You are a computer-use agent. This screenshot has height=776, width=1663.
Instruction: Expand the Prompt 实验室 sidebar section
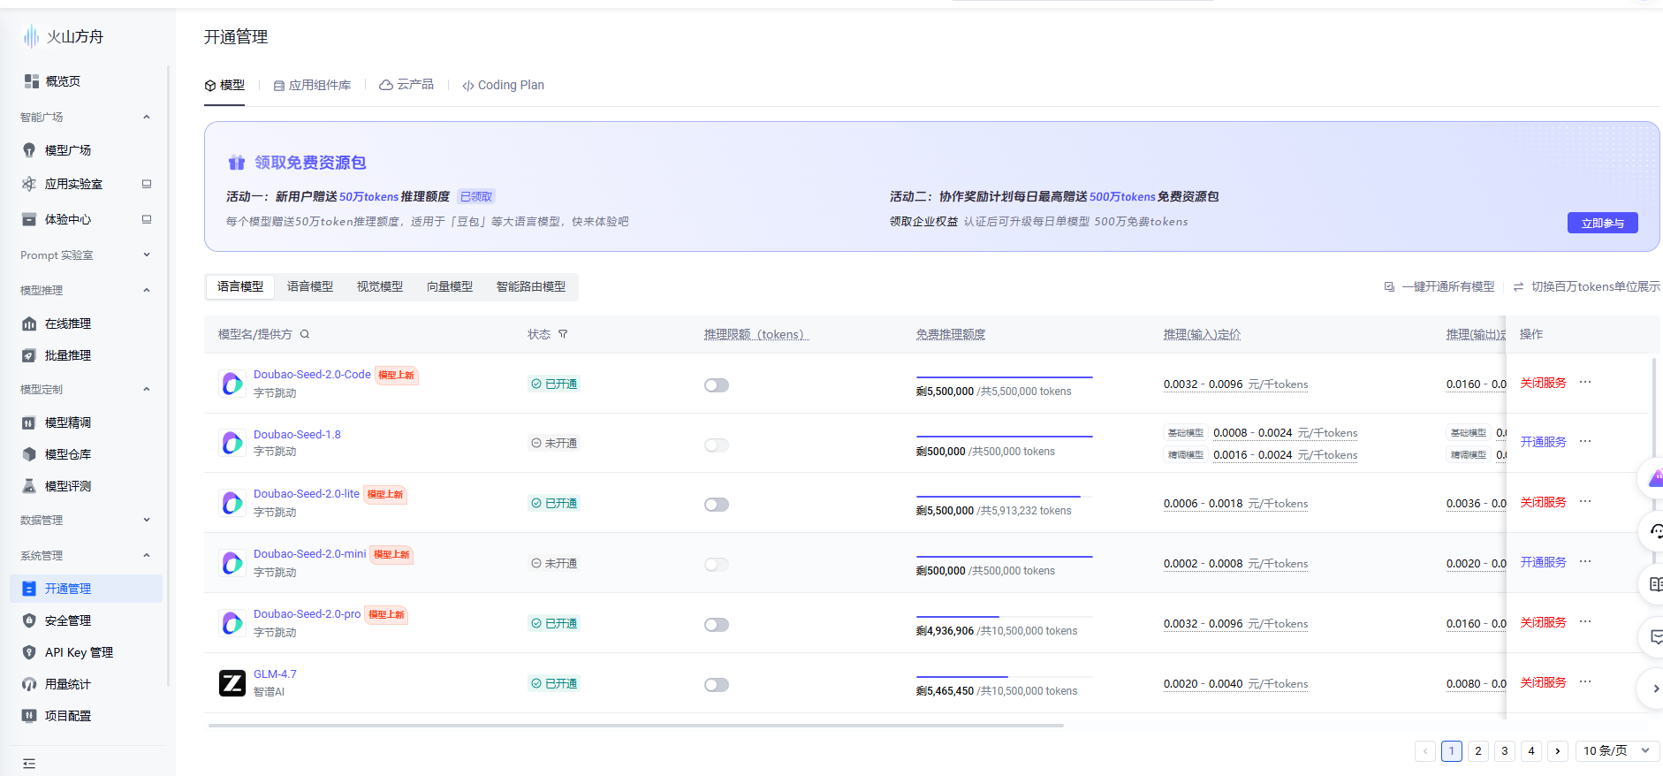coord(82,255)
